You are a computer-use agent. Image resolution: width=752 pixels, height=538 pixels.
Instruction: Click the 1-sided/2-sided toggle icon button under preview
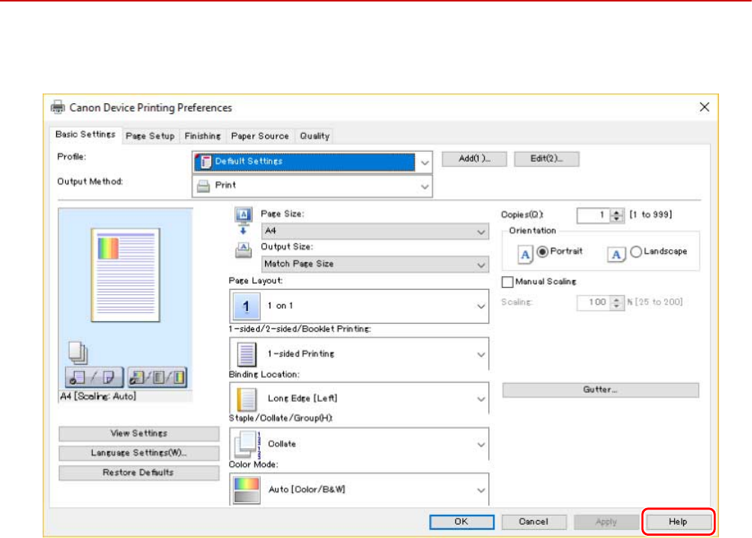click(94, 378)
